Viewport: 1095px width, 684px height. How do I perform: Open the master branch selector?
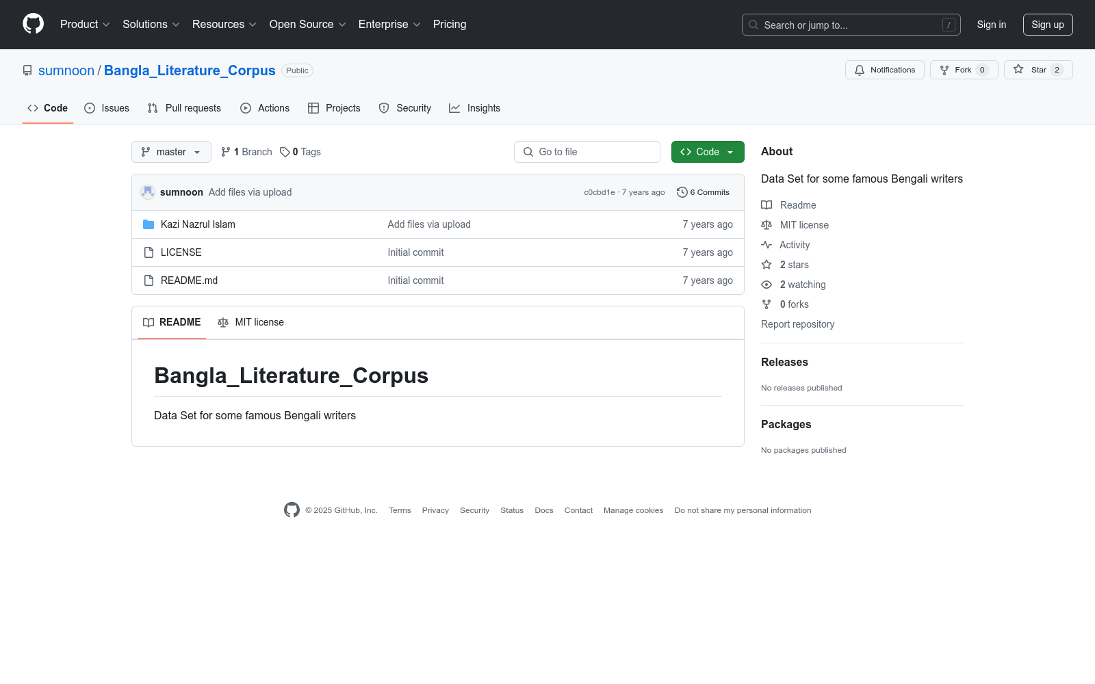[171, 152]
